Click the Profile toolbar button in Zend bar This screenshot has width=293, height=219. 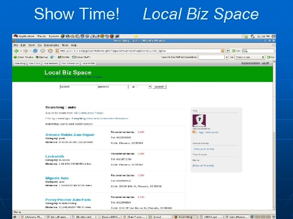(63, 57)
